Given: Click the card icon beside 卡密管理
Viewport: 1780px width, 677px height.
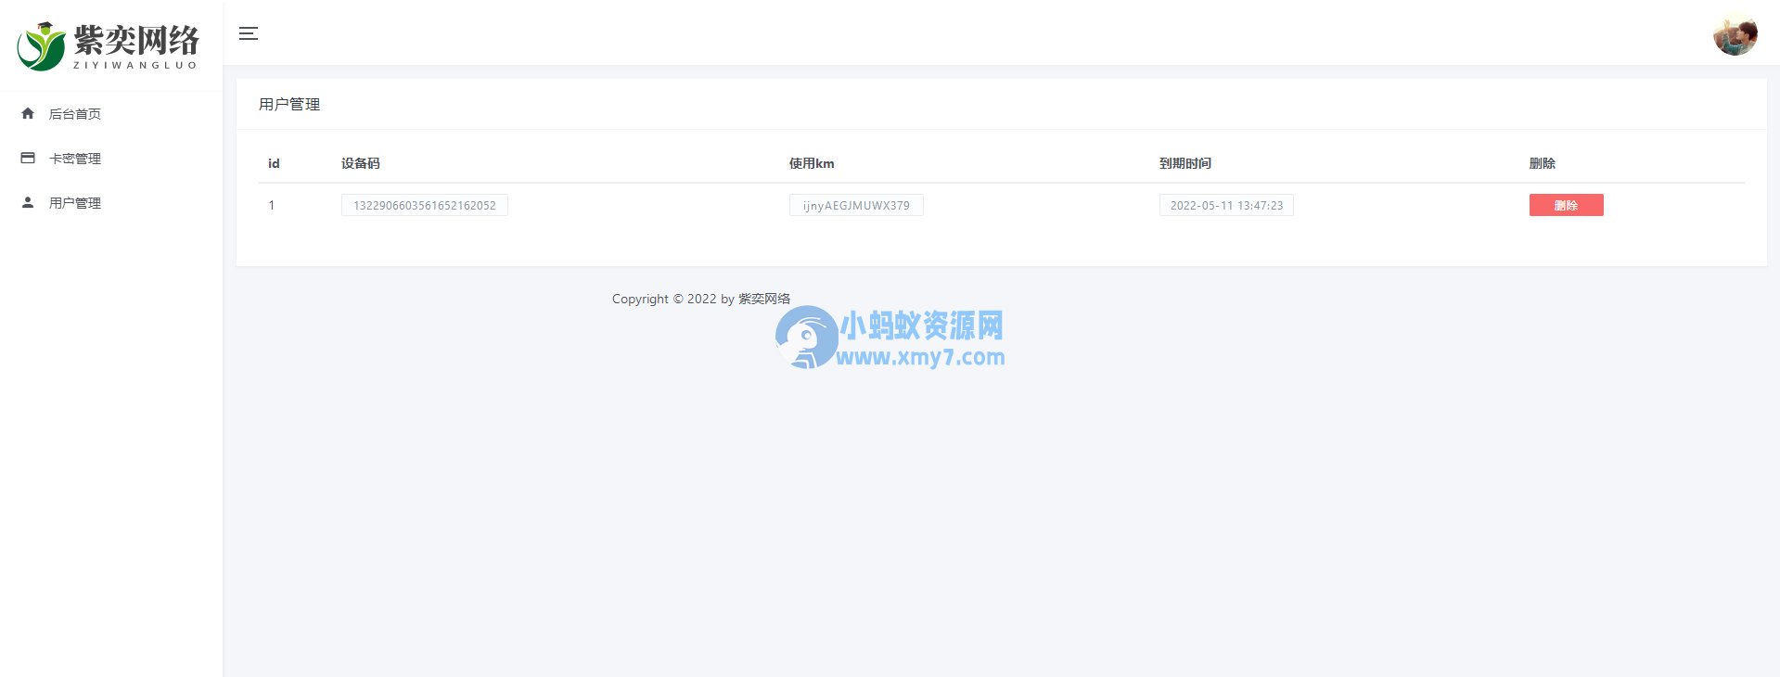Looking at the screenshot, I should [x=28, y=158].
